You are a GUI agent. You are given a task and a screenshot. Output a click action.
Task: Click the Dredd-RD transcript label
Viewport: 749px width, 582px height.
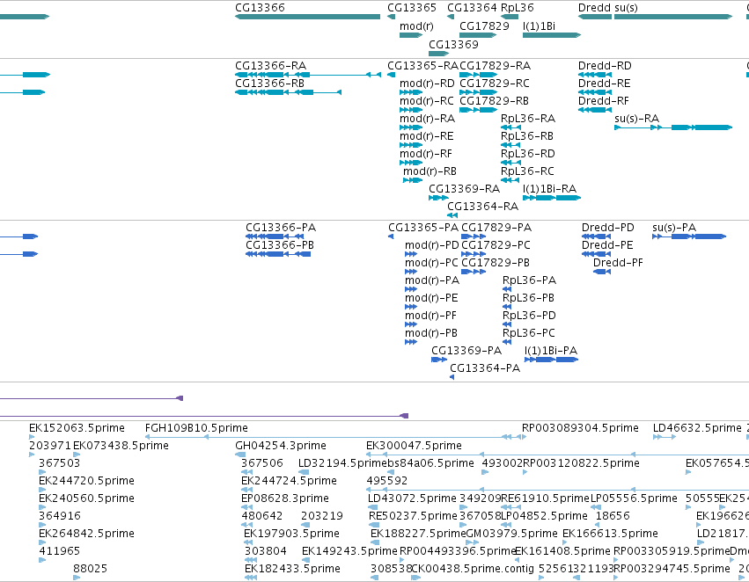pos(605,66)
